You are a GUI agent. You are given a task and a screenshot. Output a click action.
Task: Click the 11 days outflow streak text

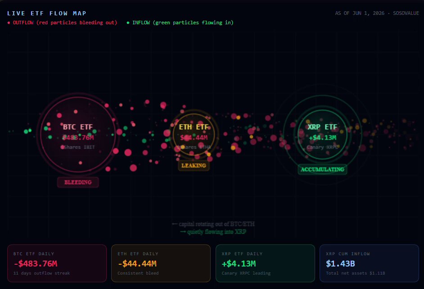pos(42,273)
